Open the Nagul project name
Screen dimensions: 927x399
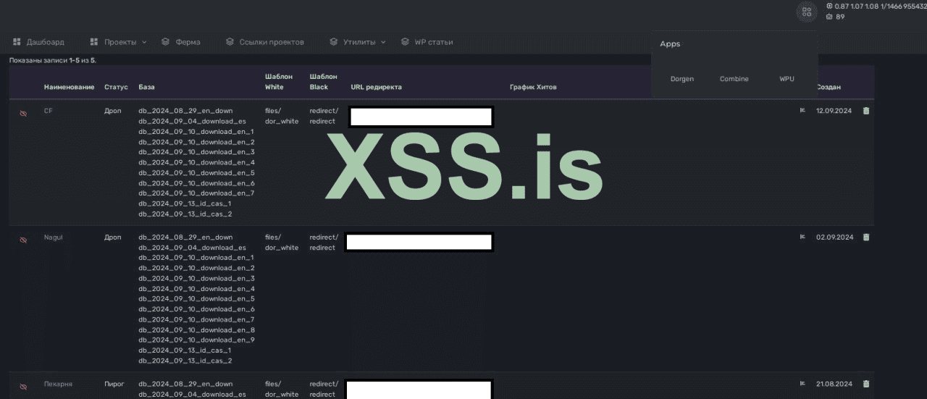53,237
